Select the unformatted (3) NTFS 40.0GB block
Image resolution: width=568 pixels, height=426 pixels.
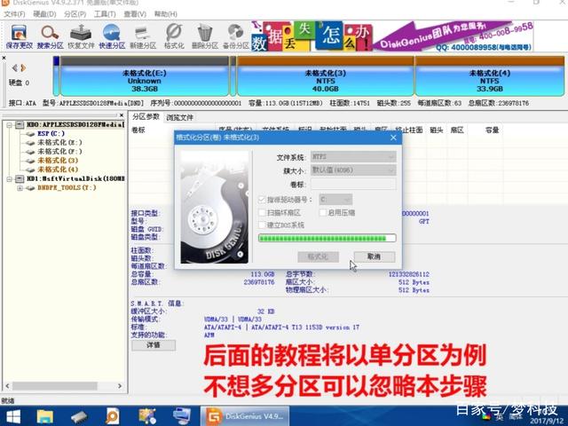[326, 76]
